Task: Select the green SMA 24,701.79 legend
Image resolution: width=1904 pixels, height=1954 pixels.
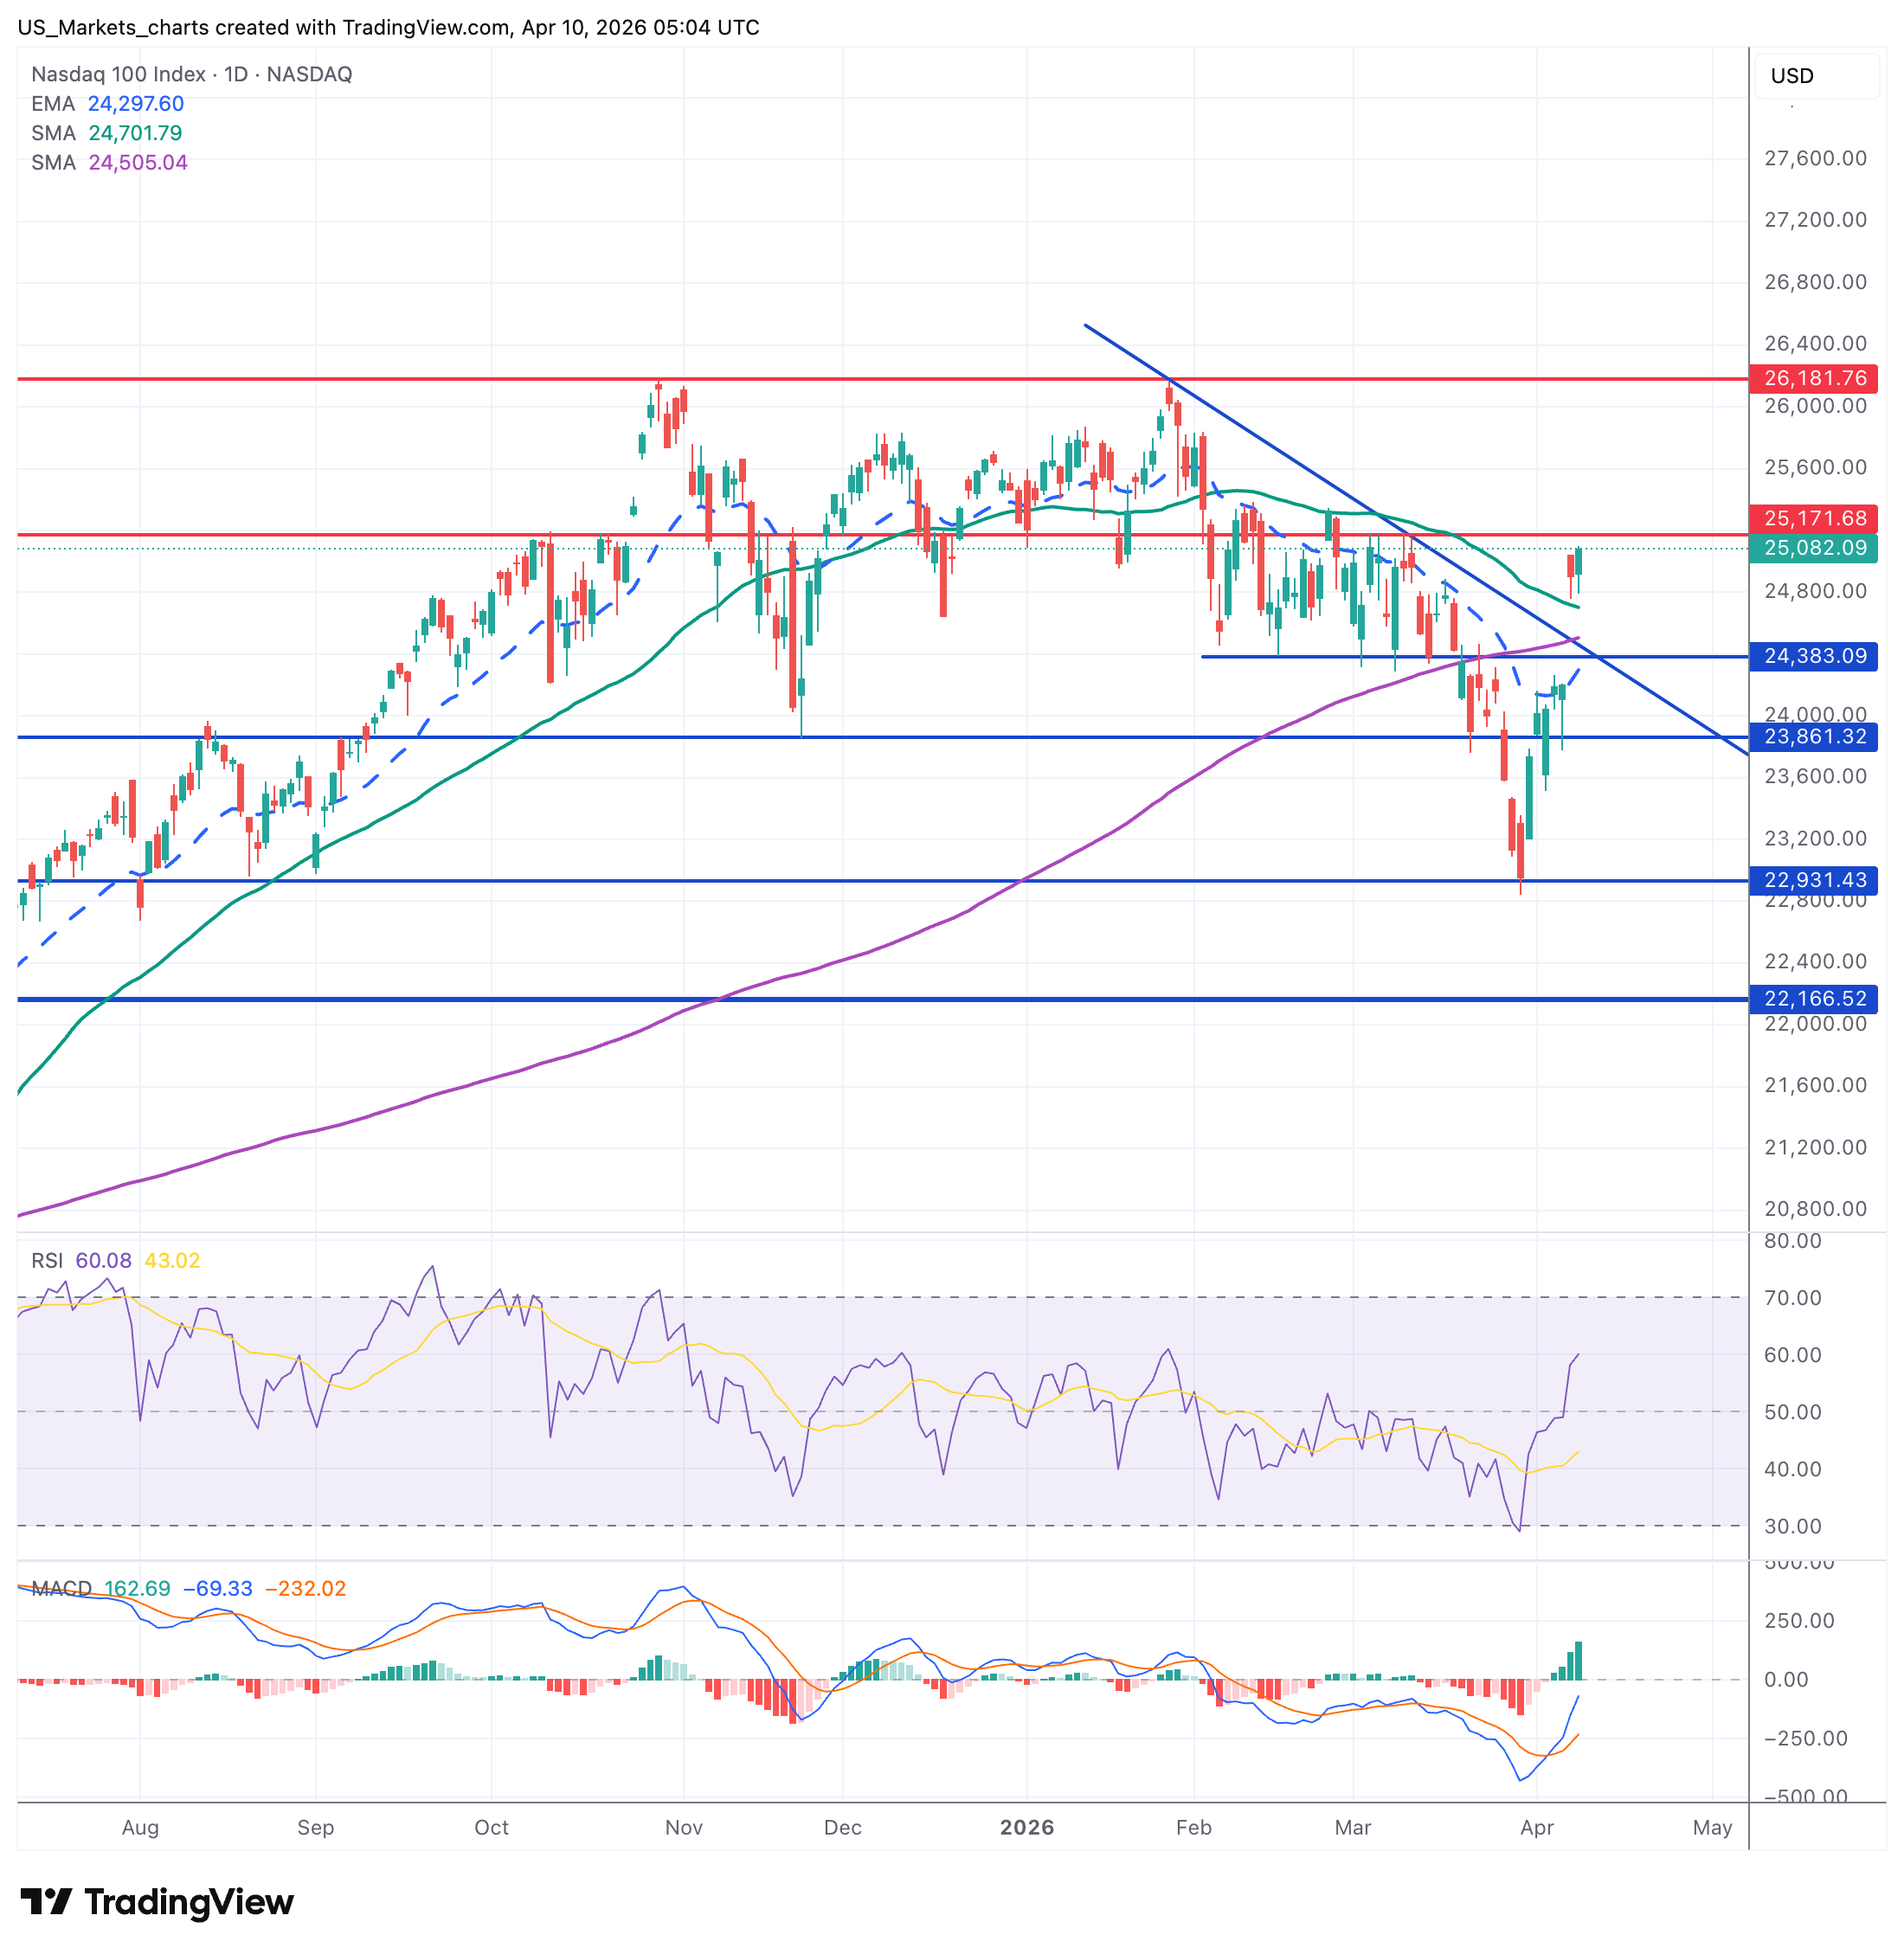Action: coord(107,133)
